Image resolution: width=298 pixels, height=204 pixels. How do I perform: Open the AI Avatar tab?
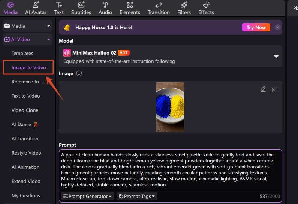pos(36,8)
